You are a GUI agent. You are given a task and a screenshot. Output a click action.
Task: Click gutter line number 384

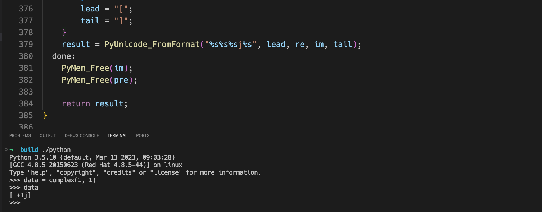pyautogui.click(x=26, y=103)
